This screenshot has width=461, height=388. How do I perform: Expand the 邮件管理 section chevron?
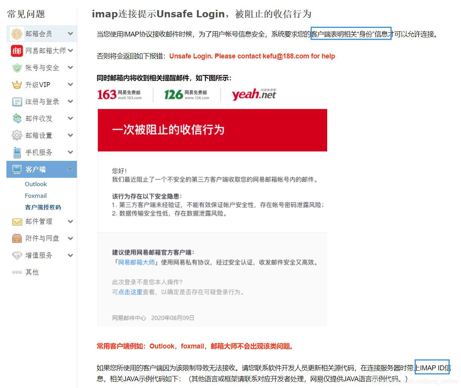click(70, 221)
